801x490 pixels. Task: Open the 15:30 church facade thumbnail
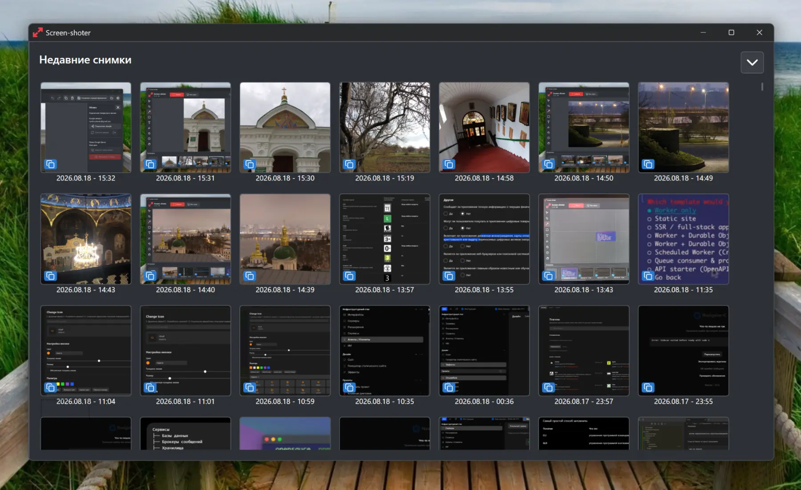(285, 127)
